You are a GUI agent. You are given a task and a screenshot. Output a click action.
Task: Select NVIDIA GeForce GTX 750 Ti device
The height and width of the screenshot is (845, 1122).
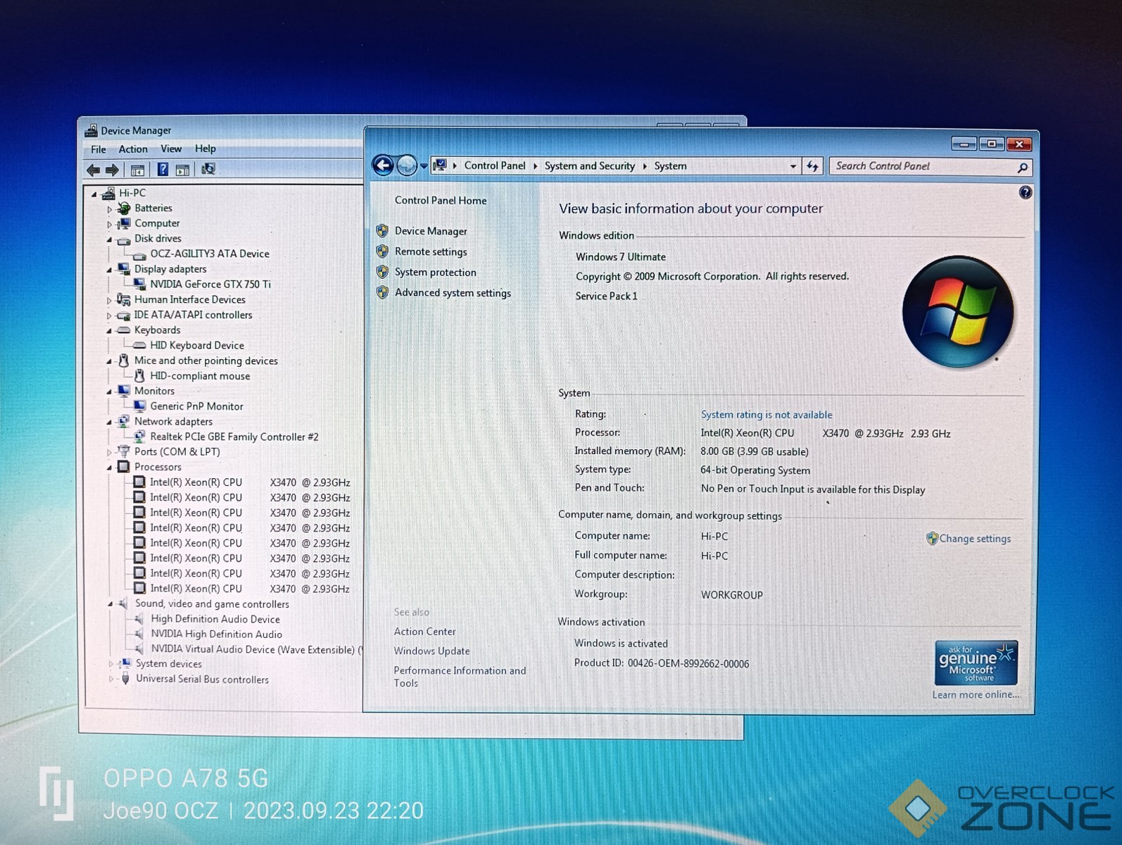click(210, 284)
